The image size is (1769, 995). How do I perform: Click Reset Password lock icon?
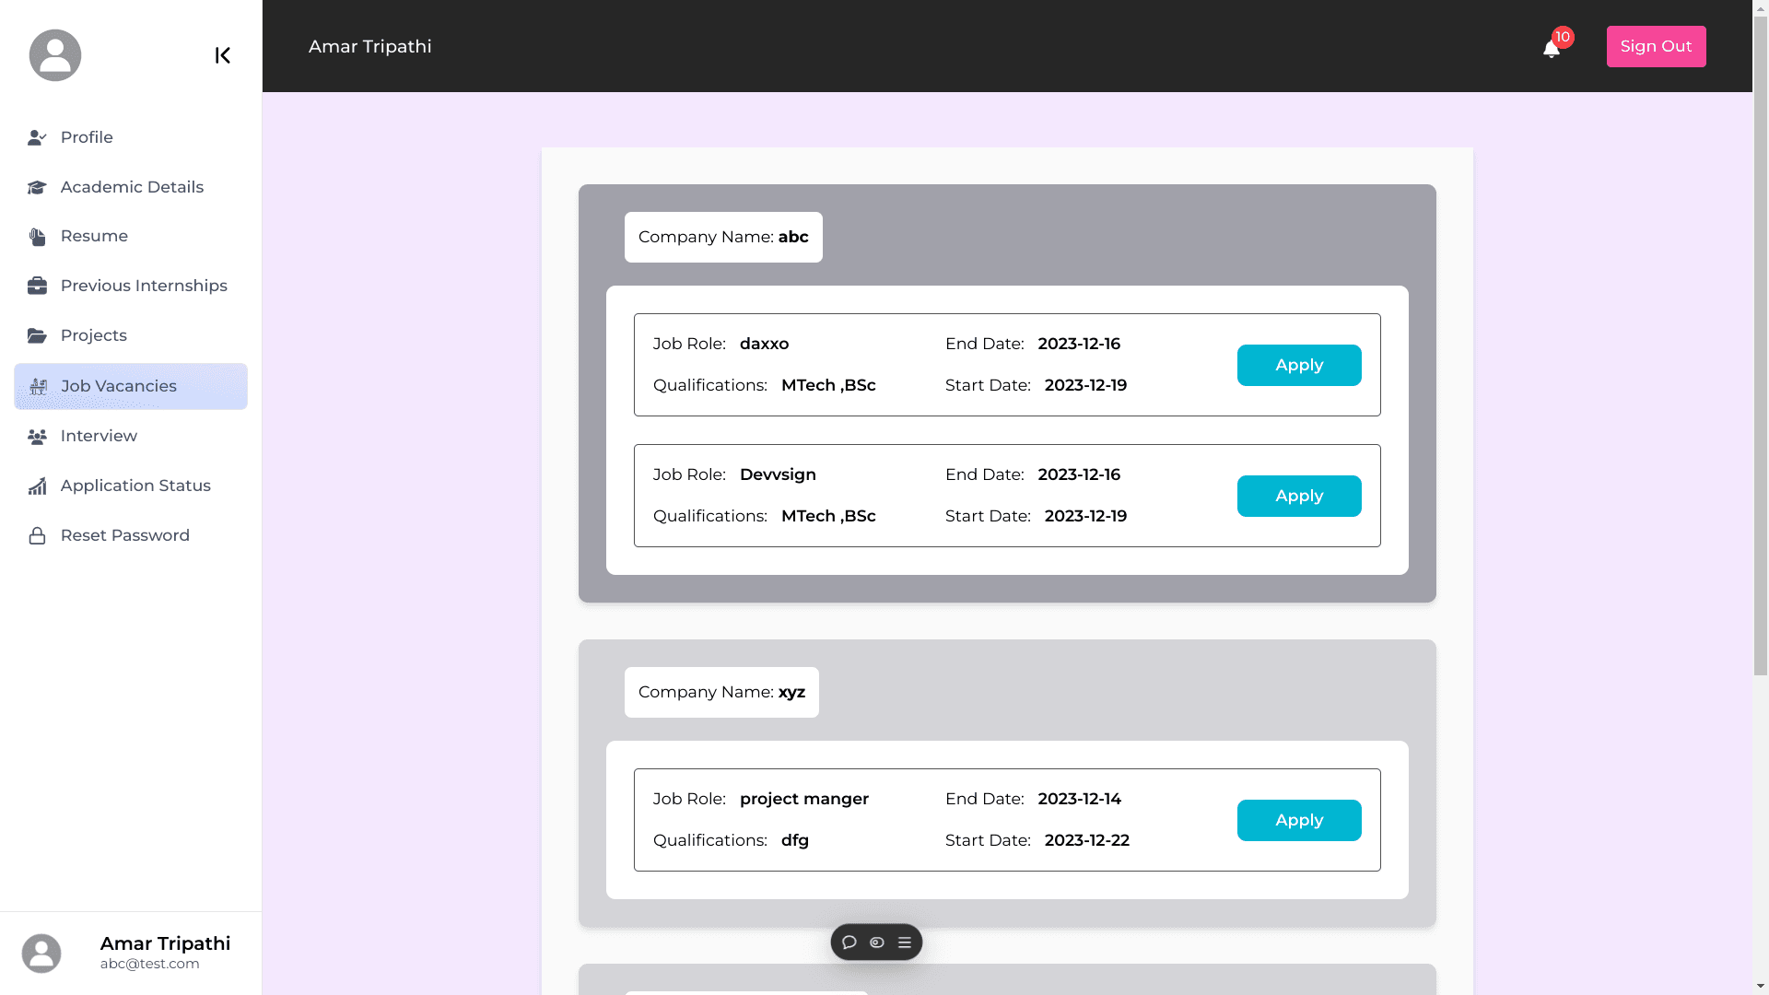(x=37, y=535)
